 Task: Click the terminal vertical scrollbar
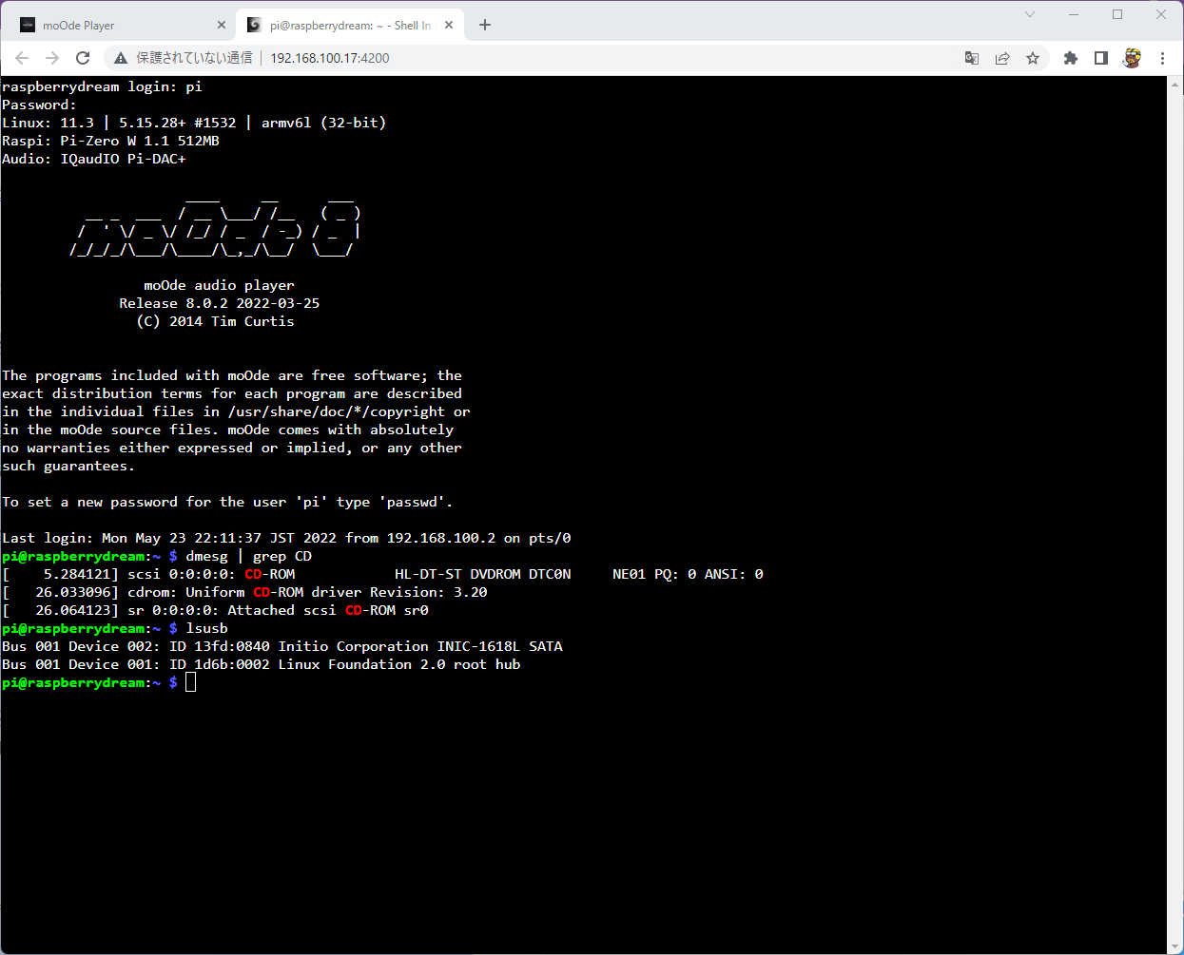tap(1175, 513)
